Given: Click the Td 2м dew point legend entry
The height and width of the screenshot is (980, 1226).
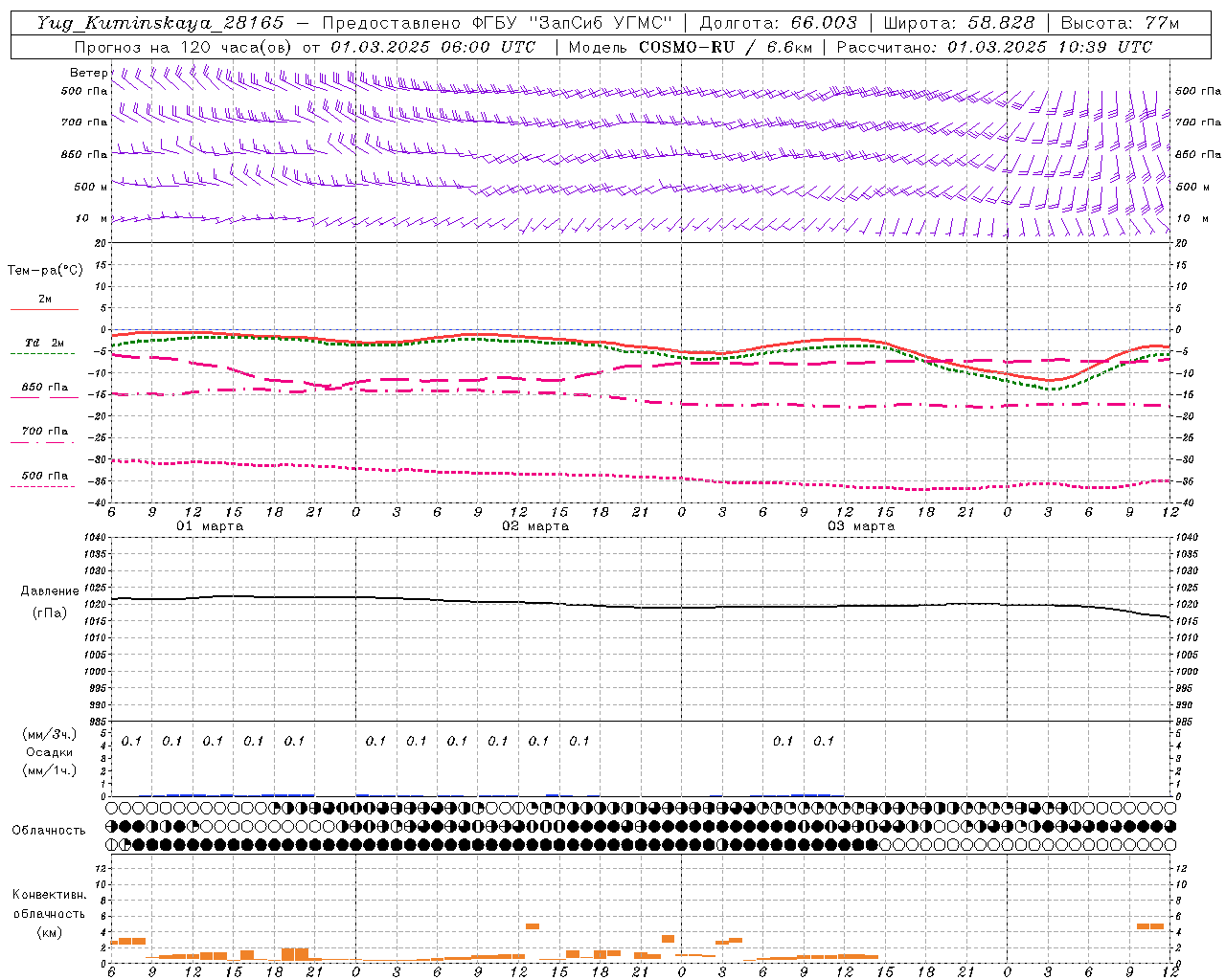Looking at the screenshot, I should (45, 343).
